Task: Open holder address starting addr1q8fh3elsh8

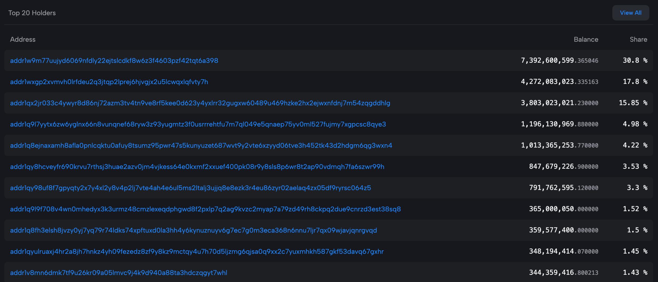Action: (193, 230)
